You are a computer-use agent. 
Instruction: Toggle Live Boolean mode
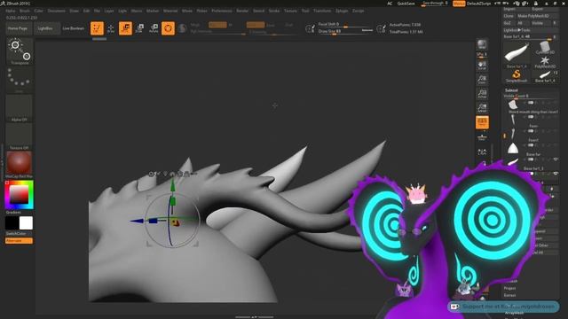coord(74,28)
